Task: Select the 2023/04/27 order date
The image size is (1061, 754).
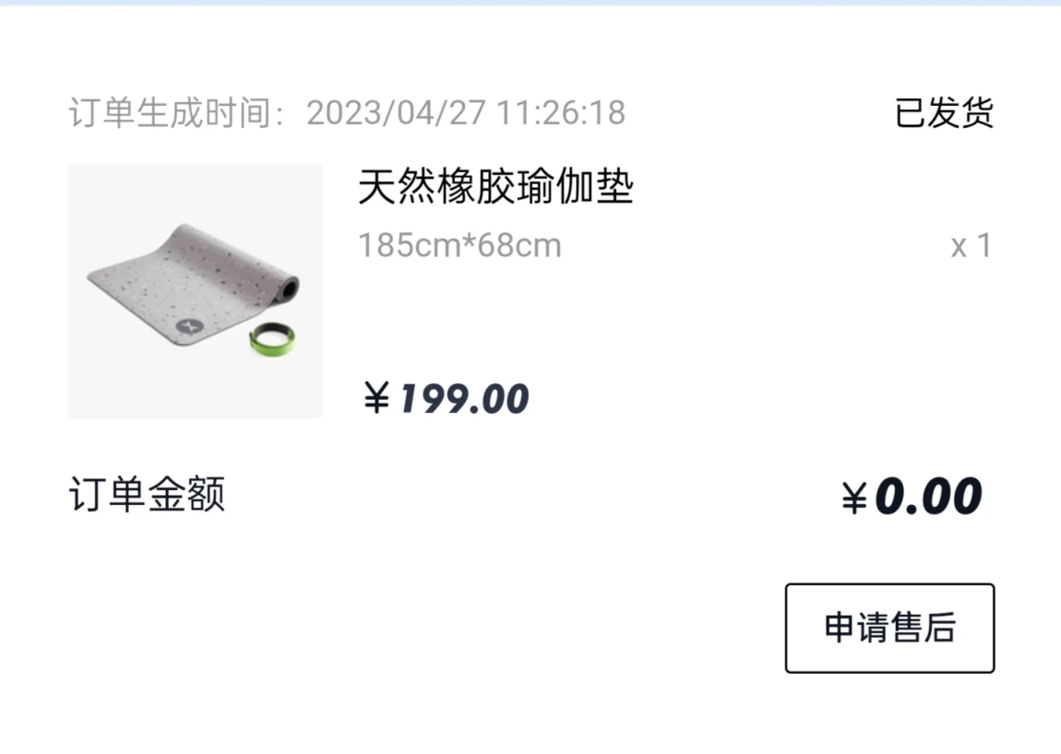Action: point(396,112)
